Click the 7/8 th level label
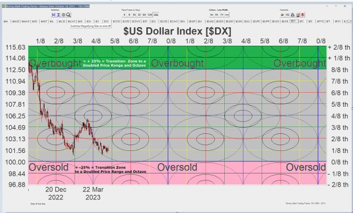Image resolution: width=353 pixels, height=213 pixels. 339,81
